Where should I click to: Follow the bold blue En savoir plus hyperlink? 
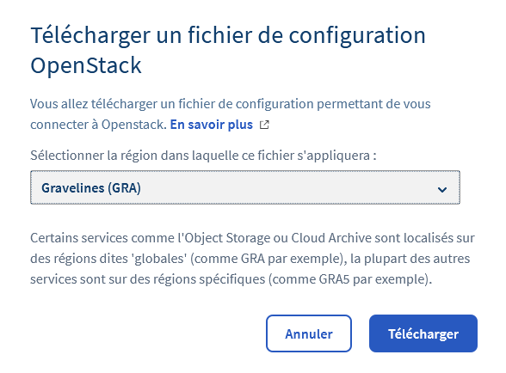click(212, 125)
